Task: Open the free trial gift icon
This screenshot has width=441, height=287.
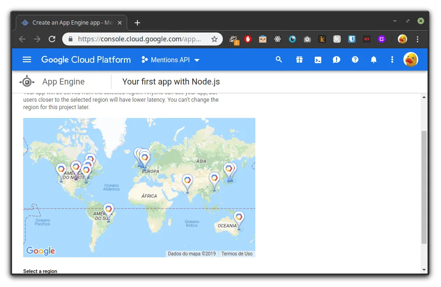Action: 299,59
